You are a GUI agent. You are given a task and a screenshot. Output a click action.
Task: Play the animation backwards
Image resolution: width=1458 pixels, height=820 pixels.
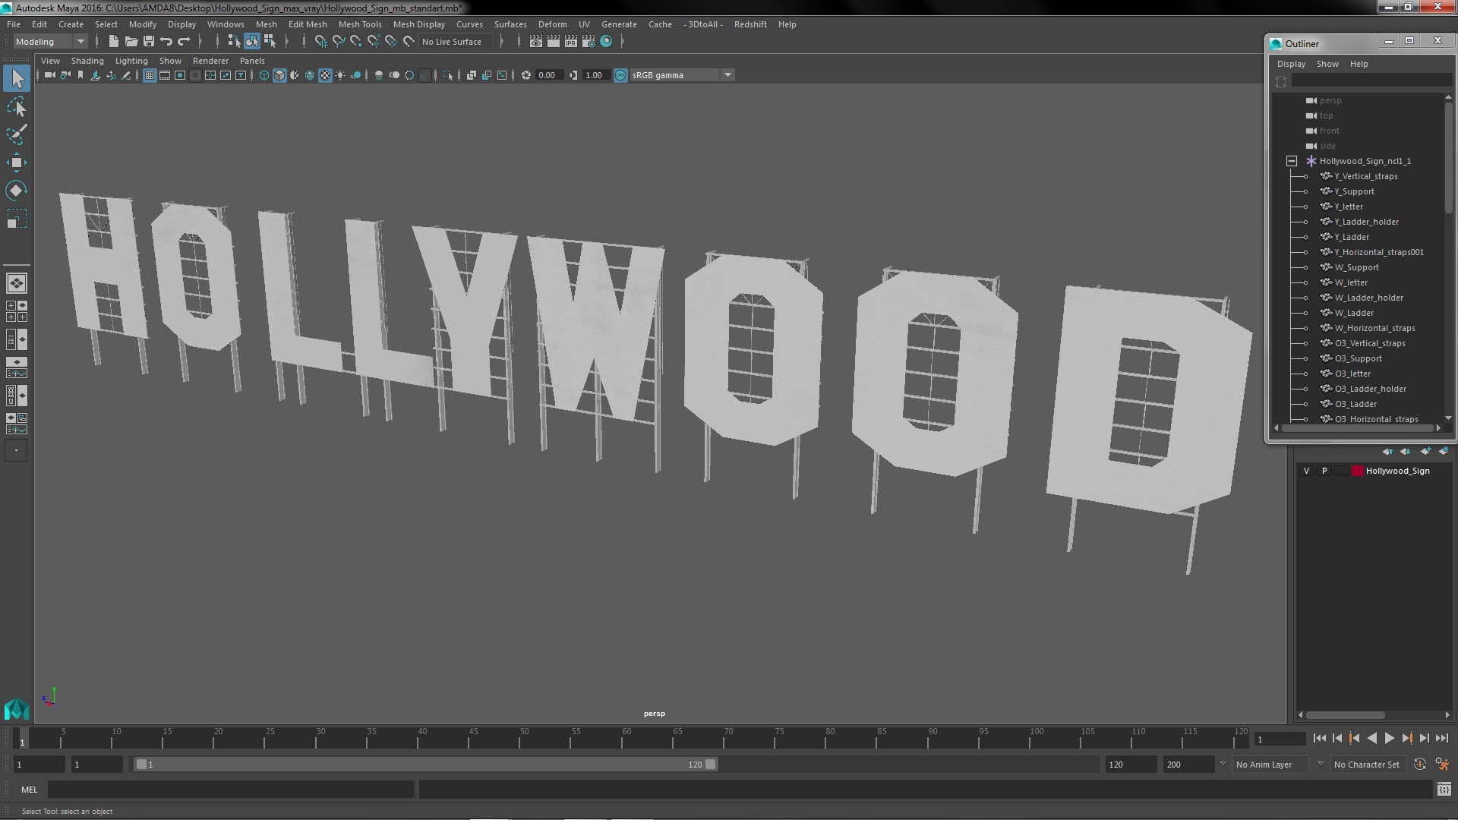click(1371, 738)
